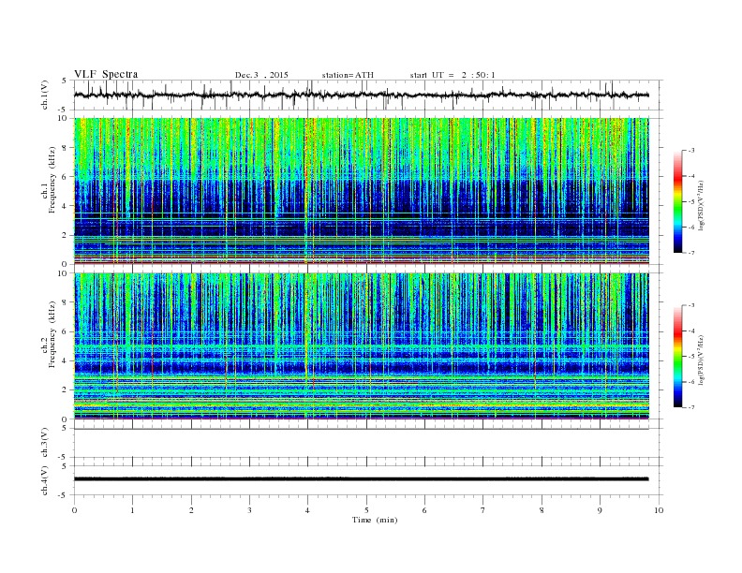
Task: Click the 'Dec.3 , 2015' date label
Action: click(261, 75)
